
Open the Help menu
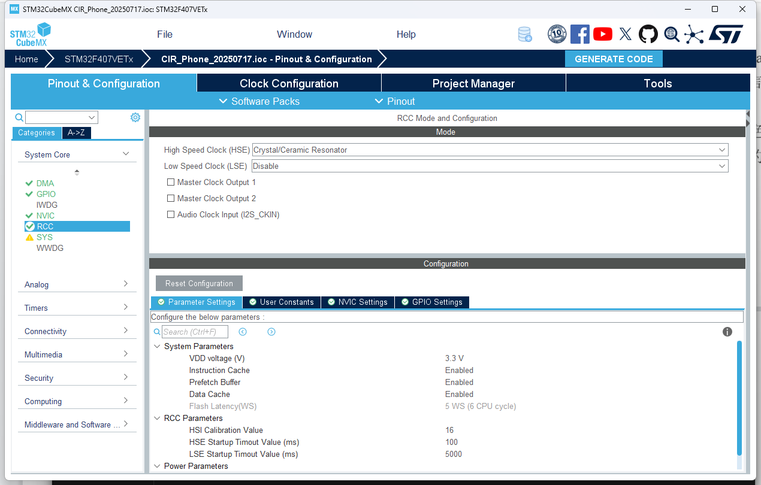coord(406,34)
